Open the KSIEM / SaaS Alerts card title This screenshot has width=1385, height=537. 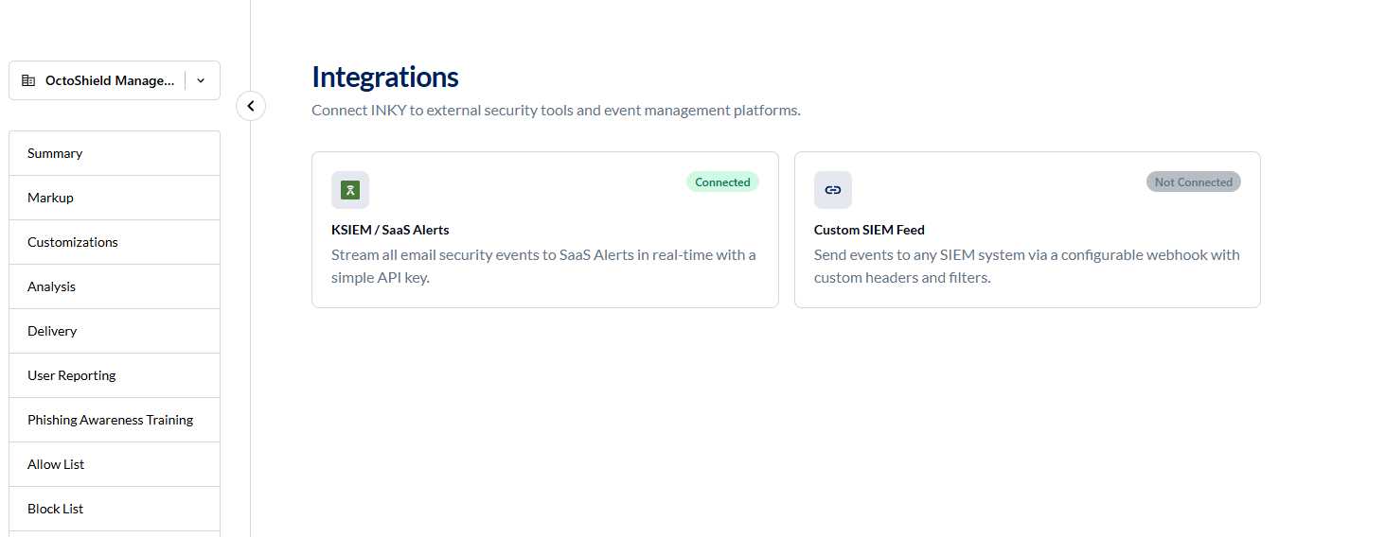(x=390, y=230)
